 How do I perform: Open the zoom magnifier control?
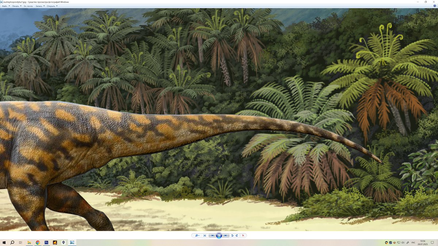point(197,235)
